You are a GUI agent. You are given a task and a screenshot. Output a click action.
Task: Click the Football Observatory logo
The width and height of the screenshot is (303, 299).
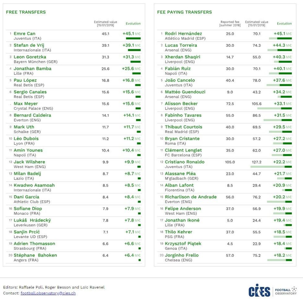tap(286, 290)
